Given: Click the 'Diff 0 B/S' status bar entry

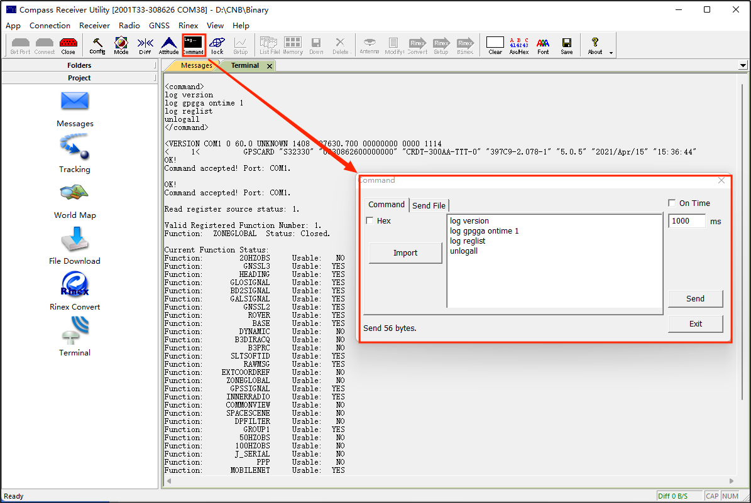Looking at the screenshot, I should pos(679,496).
